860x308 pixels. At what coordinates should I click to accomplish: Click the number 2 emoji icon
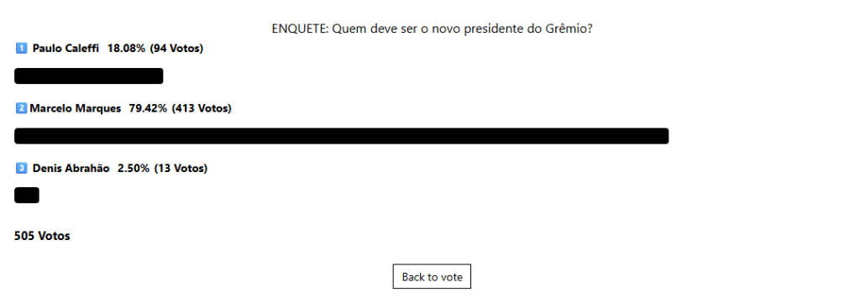21,108
